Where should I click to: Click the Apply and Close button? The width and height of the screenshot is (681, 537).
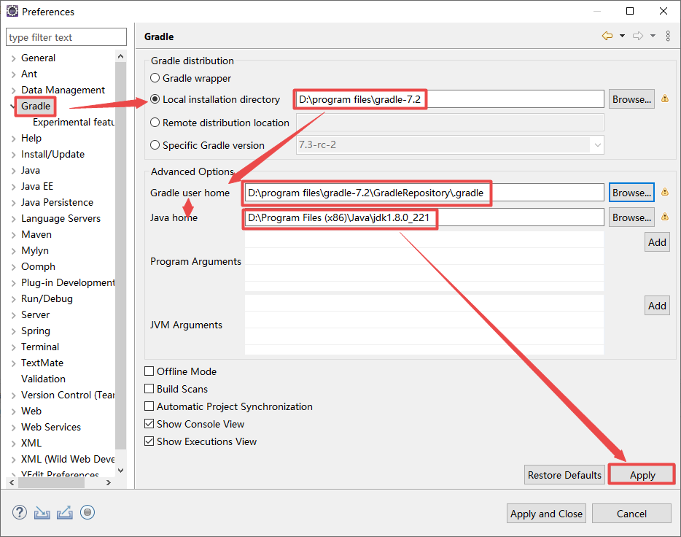(546, 514)
